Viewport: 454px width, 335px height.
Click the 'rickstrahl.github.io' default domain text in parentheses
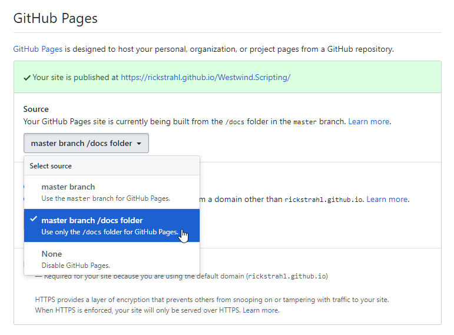(287, 276)
